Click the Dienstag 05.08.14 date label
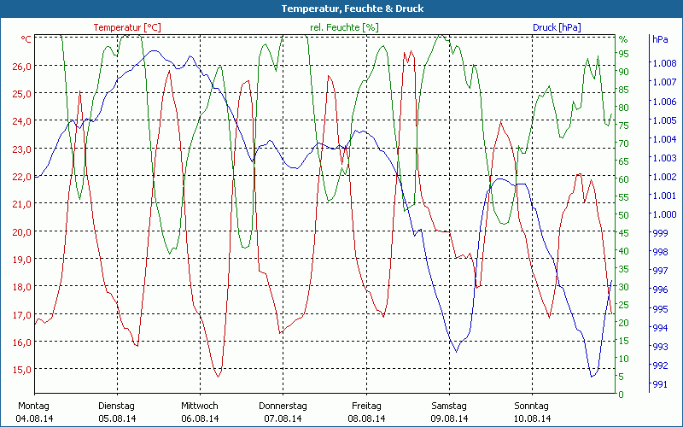The height and width of the screenshot is (427, 683). pyautogui.click(x=117, y=412)
